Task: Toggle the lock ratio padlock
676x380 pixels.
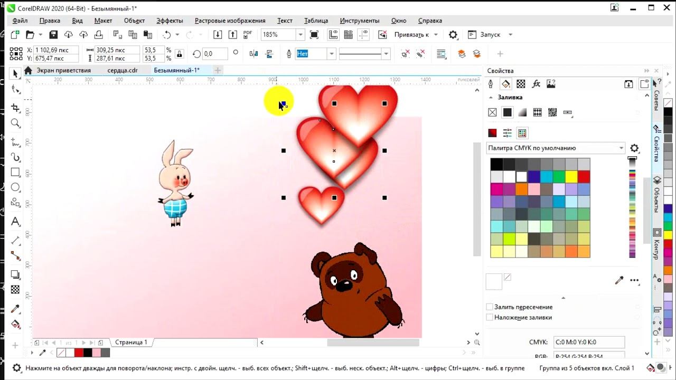Action: 180,54
